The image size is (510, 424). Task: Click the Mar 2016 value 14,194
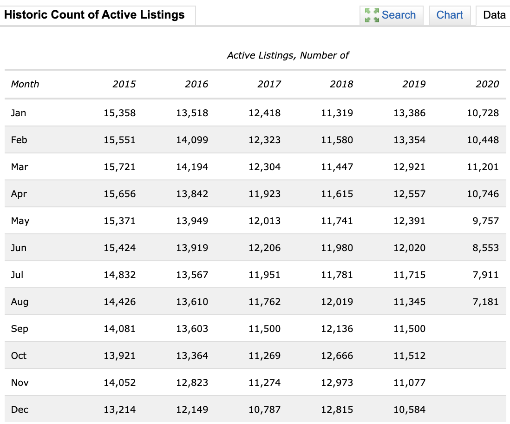tap(192, 167)
